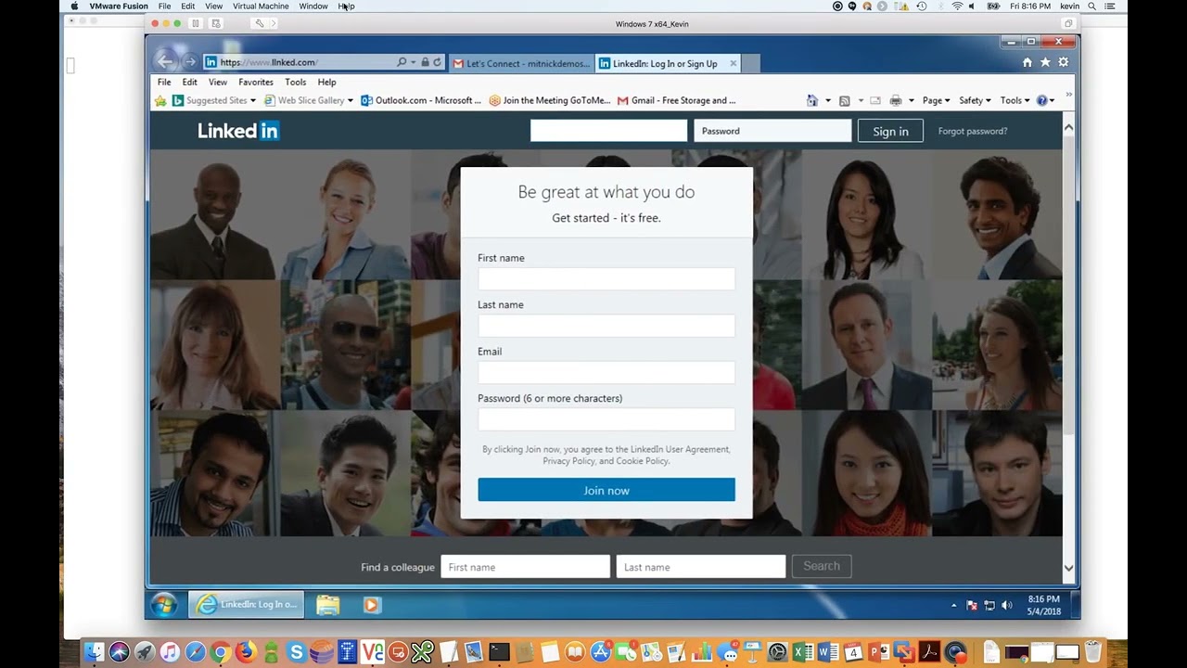Viewport: 1187px width, 668px height.
Task: Click the search magnifier in address bar
Action: point(402,62)
